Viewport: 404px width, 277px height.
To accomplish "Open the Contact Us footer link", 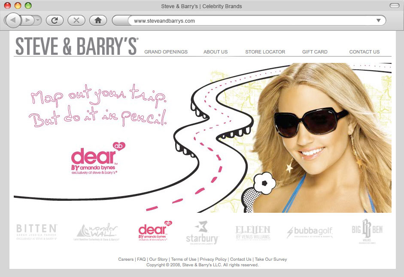I will pyautogui.click(x=241, y=259).
